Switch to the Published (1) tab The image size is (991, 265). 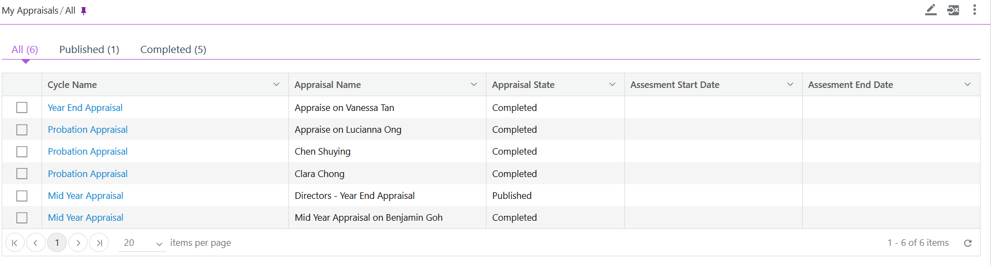(89, 50)
